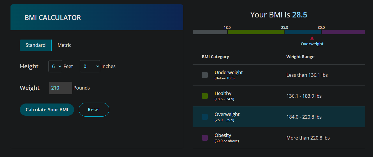
Task: Click 'More than 220.8 lbs' weight range
Action: pyautogui.click(x=308, y=138)
